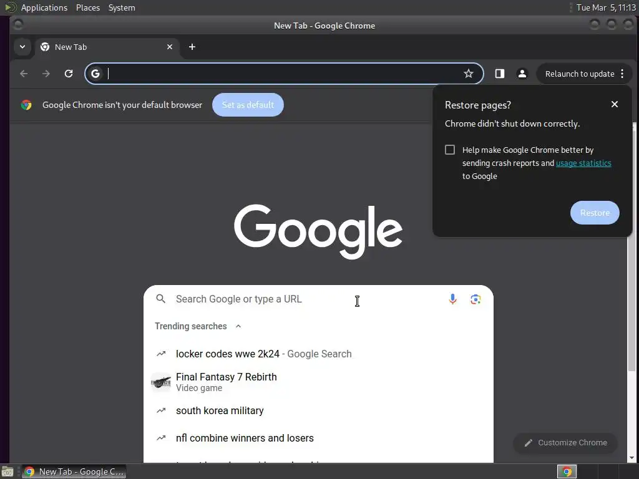Select Final Fantasy 7 Rebirth suggestion
639x479 pixels.
318,382
